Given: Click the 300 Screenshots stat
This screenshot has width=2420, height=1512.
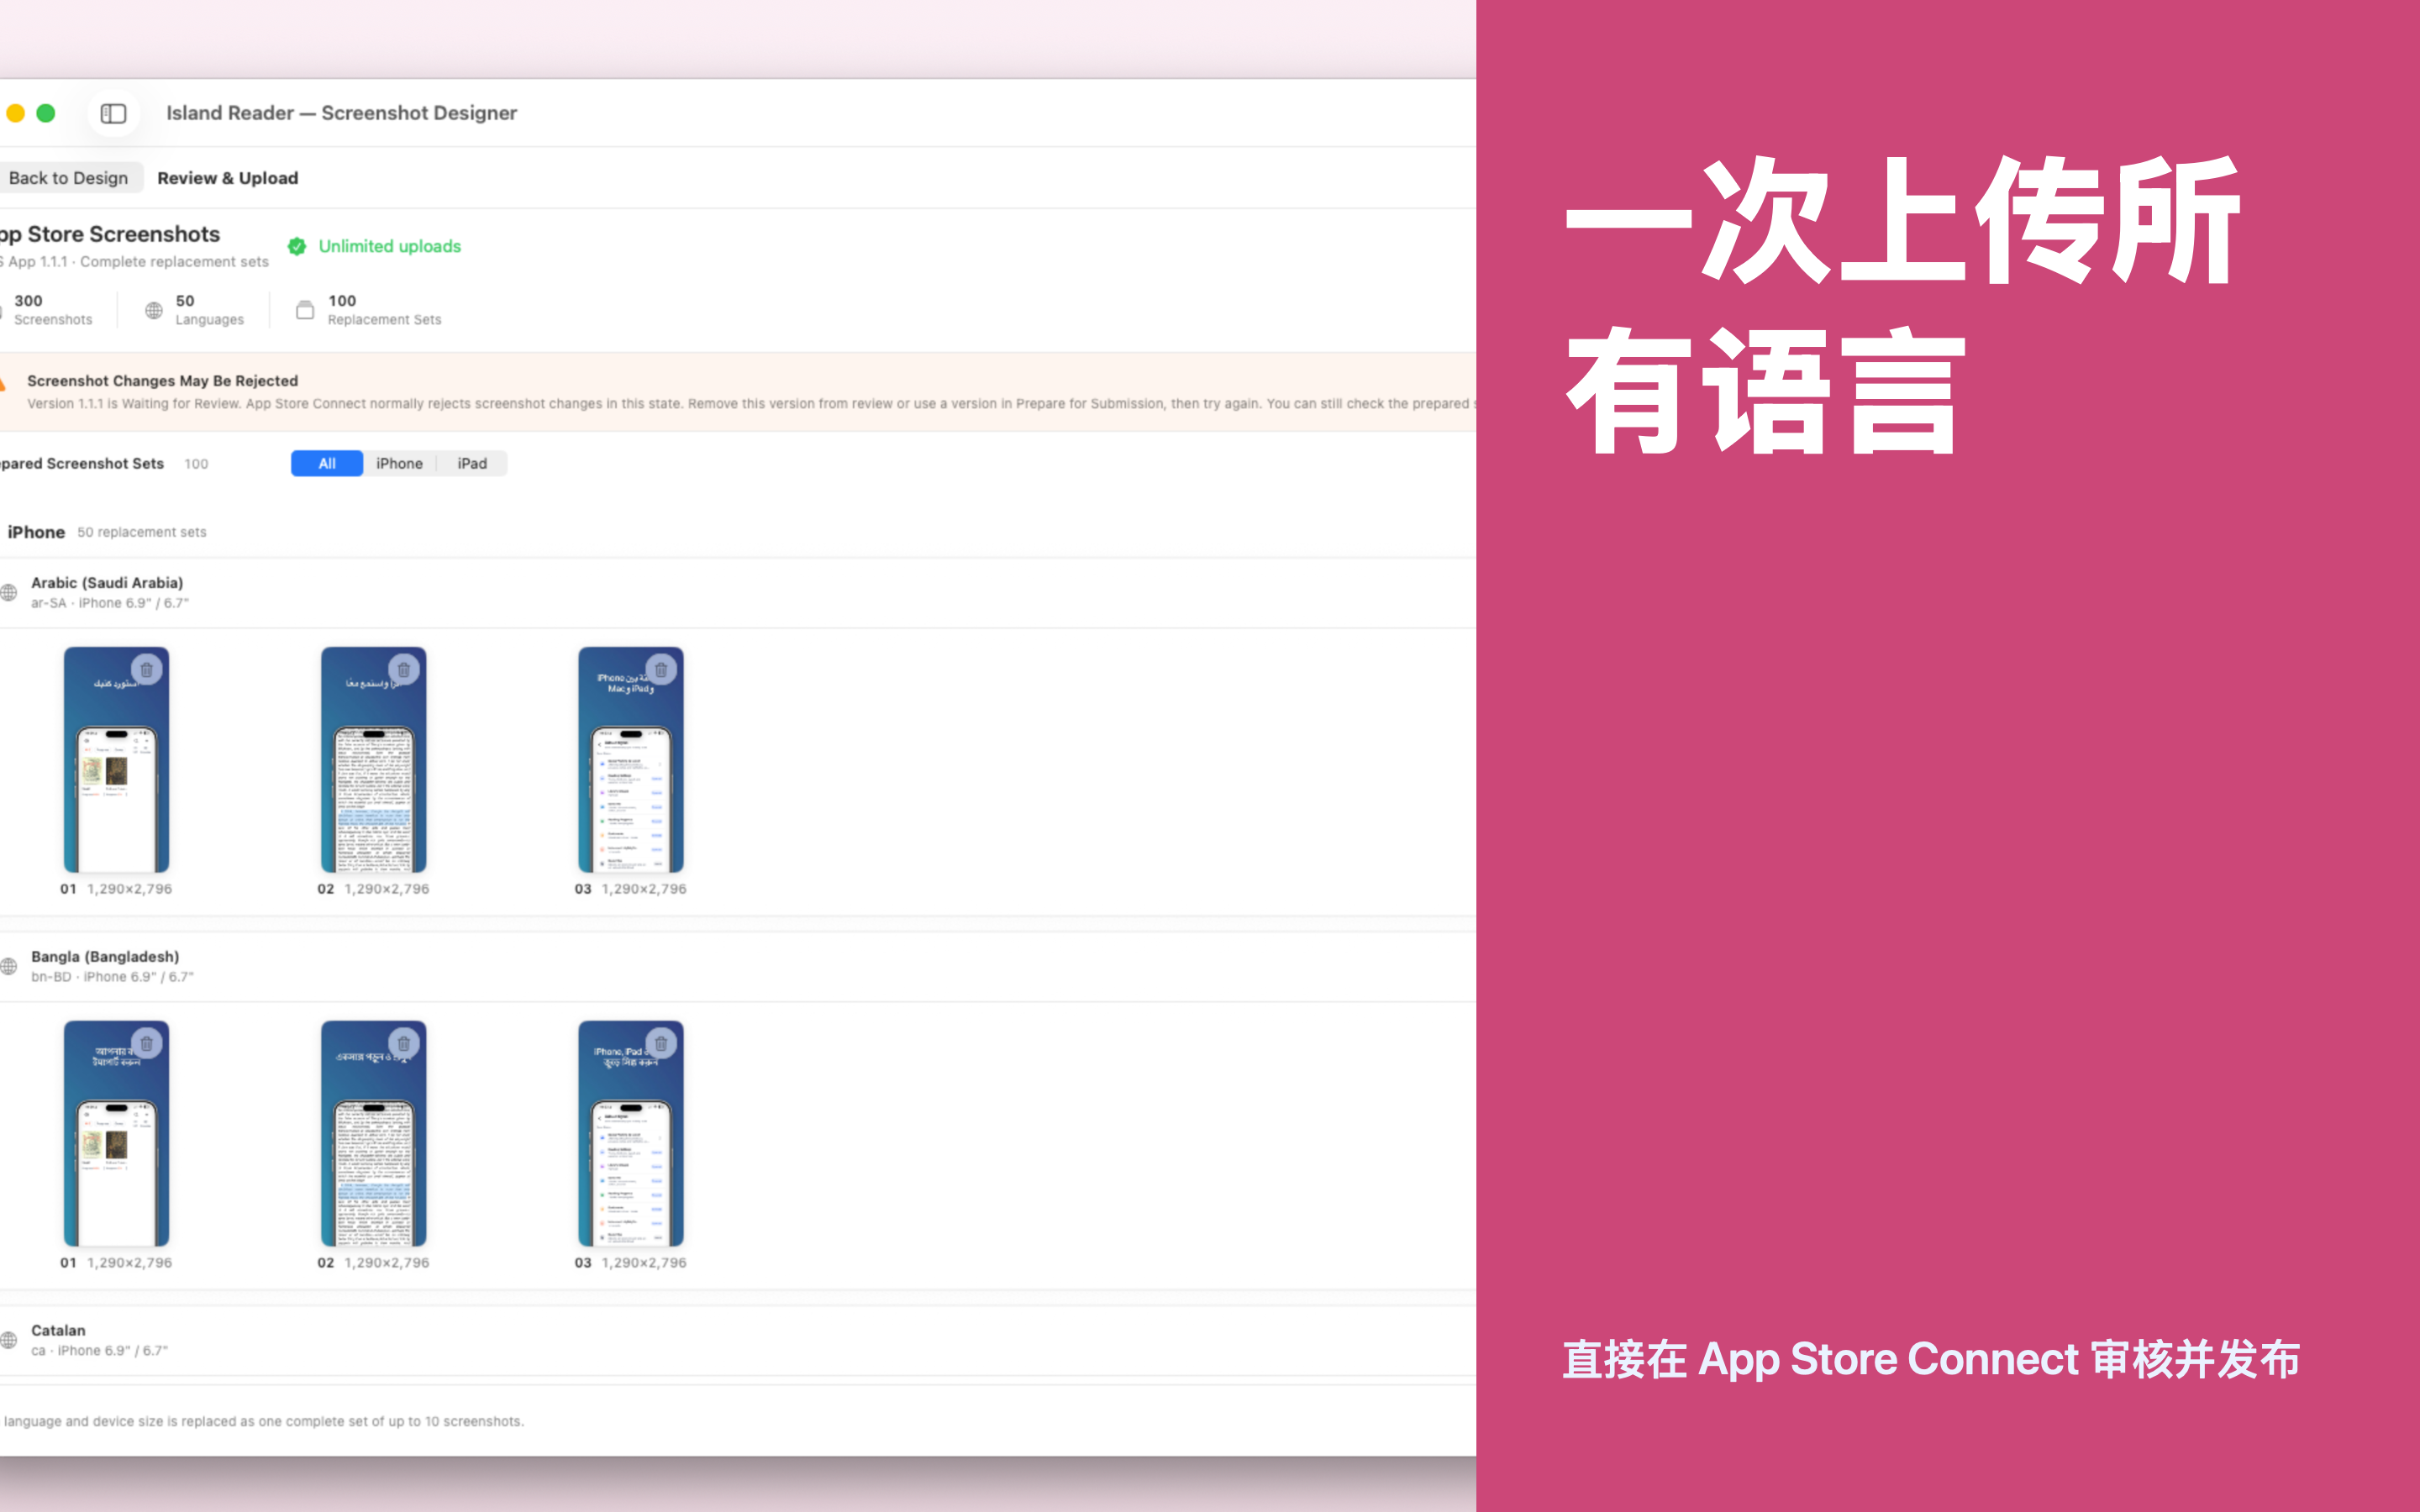Looking at the screenshot, I should tap(47, 310).
